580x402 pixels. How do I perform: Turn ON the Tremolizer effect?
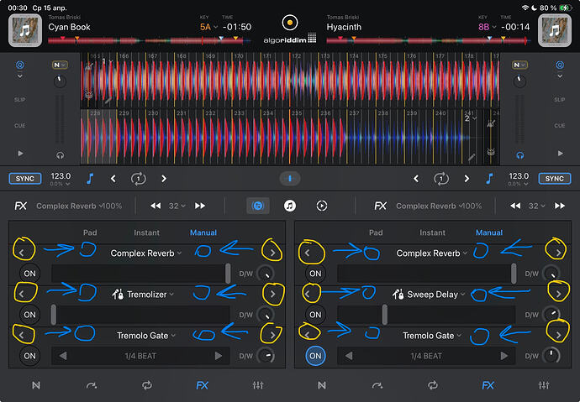[x=29, y=315]
